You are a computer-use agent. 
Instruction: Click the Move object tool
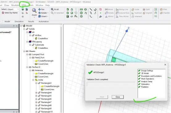tap(109, 9)
